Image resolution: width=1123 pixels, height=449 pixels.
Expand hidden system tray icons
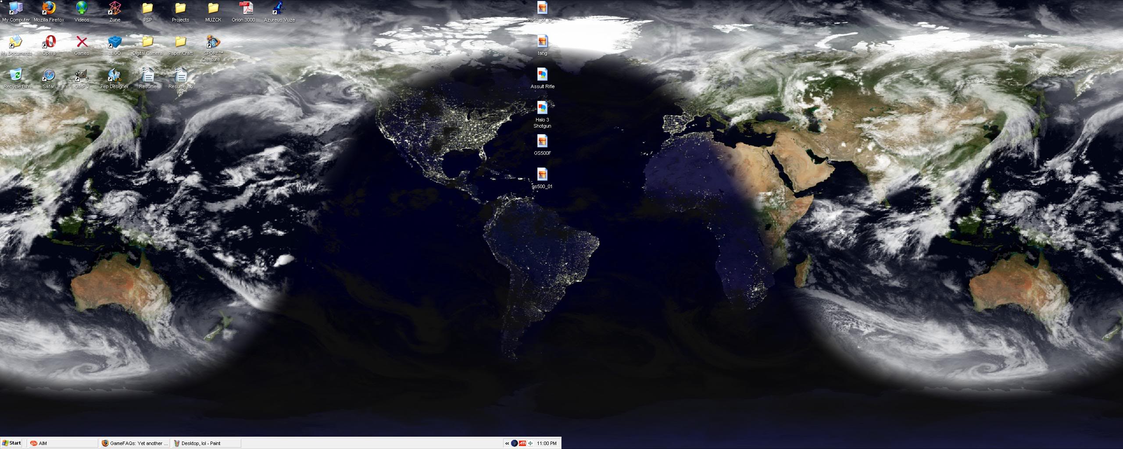pyautogui.click(x=507, y=443)
